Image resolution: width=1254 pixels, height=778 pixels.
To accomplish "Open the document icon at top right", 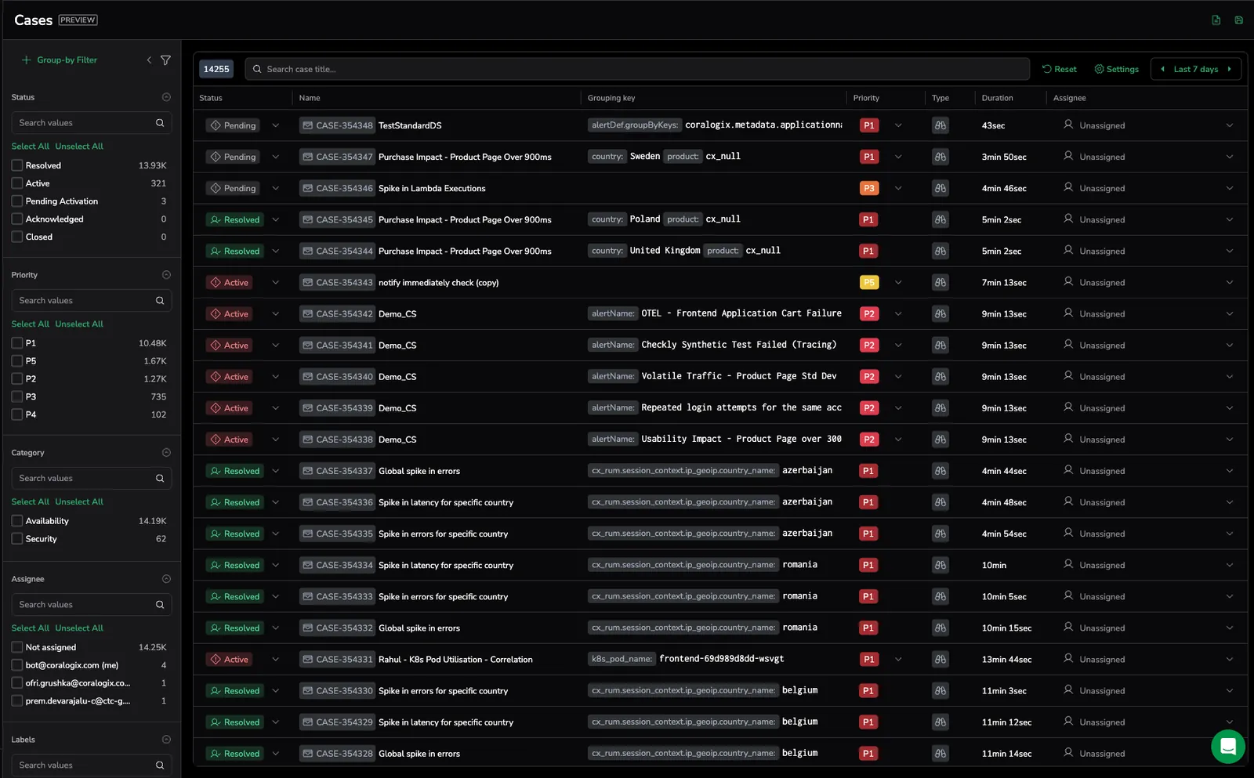I will (x=1216, y=20).
